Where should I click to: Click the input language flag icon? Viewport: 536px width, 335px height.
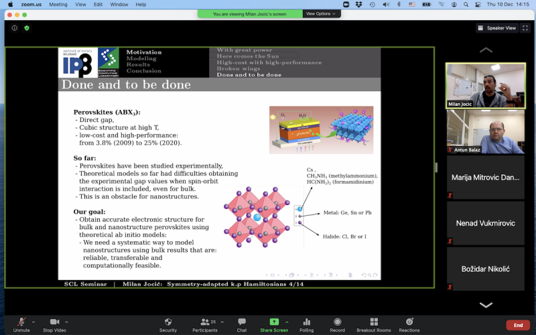(x=412, y=5)
